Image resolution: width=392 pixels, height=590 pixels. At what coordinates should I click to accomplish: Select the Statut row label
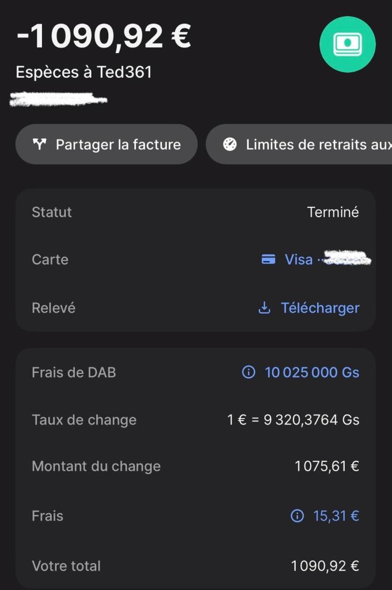pyautogui.click(x=52, y=212)
